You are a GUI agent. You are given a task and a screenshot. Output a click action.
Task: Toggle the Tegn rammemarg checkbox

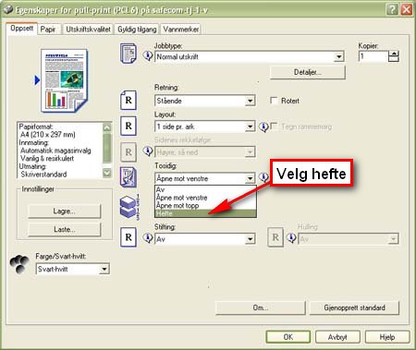pos(274,127)
